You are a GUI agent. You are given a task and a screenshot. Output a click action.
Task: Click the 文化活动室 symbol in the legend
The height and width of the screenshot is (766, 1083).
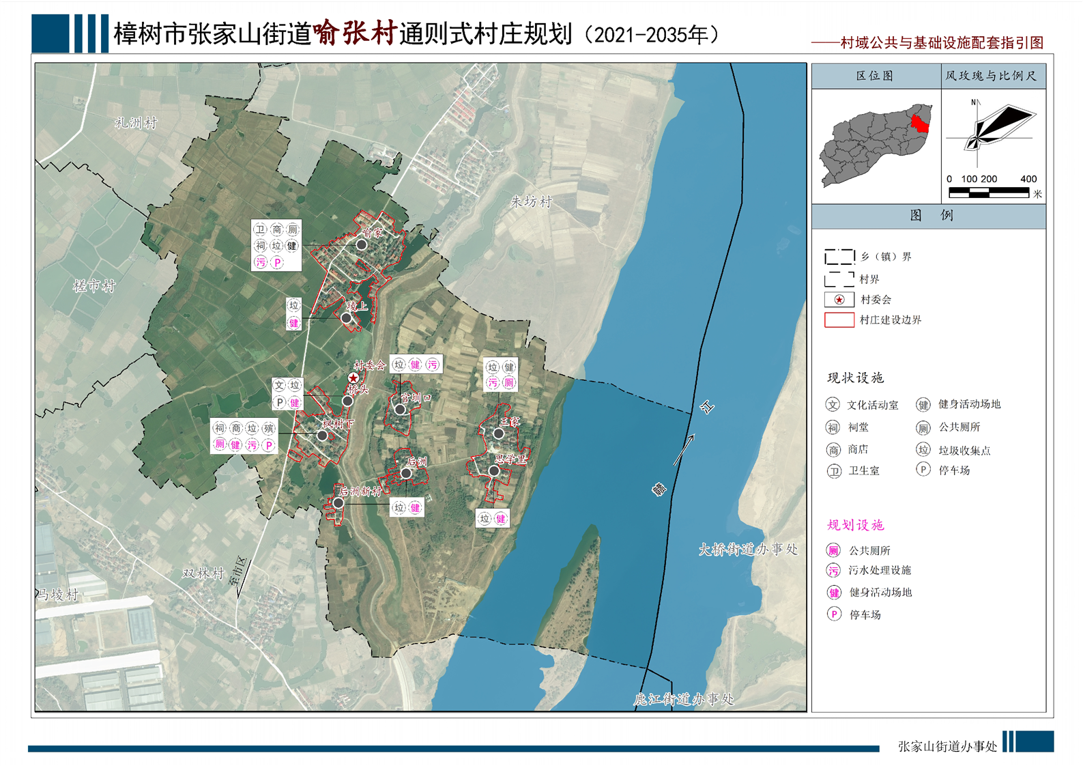pos(833,405)
